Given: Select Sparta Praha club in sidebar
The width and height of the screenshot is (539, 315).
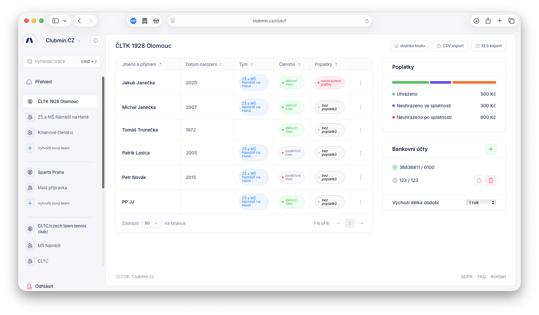Looking at the screenshot, I should pyautogui.click(x=51, y=172).
